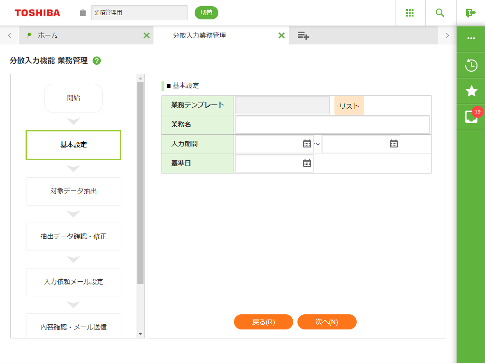
Task: Open calendar for 入力期間 end date
Action: 394,144
